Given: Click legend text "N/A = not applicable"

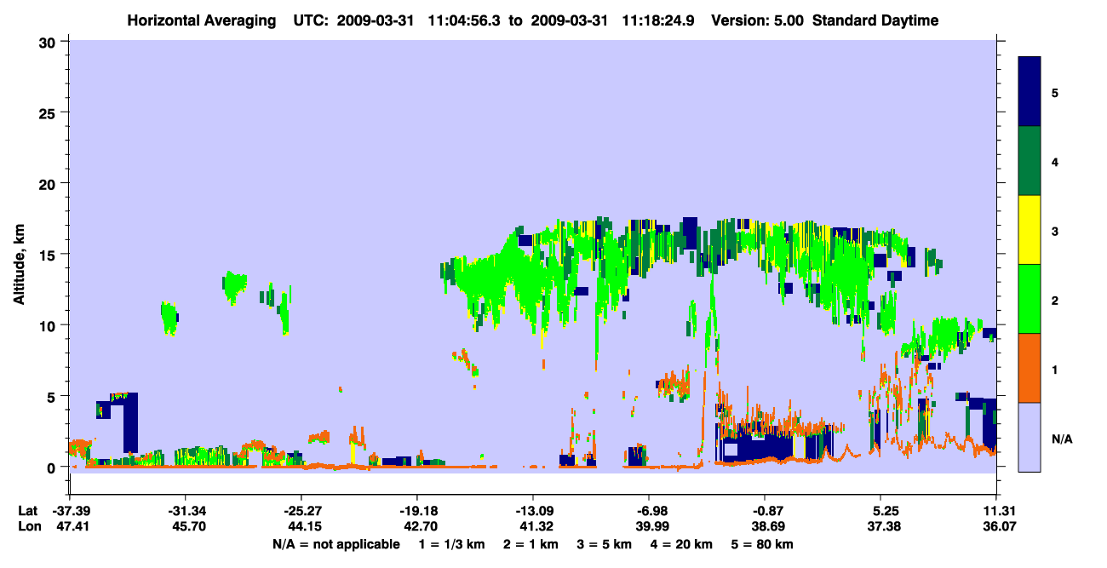Looking at the screenshot, I should [x=336, y=544].
